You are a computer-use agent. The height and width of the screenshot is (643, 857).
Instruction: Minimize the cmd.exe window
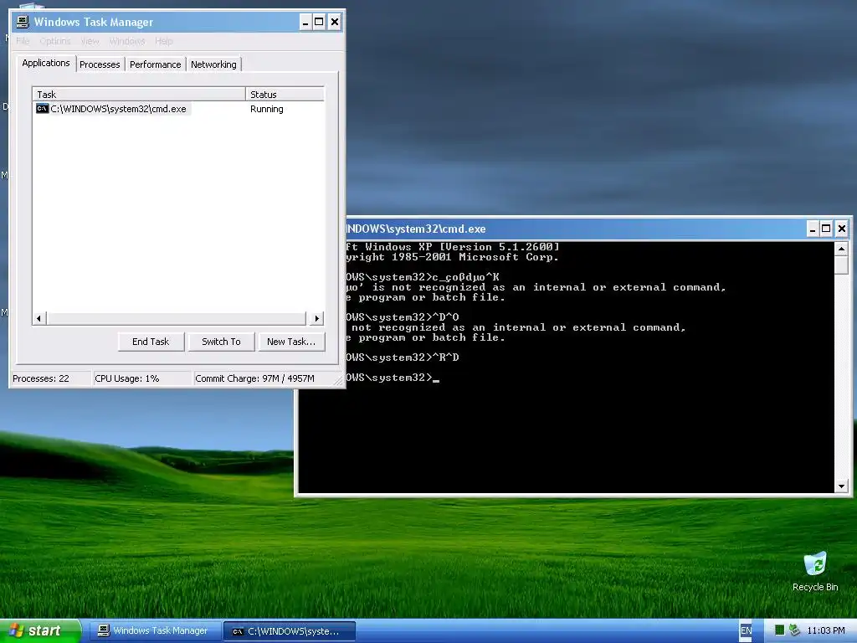coord(813,229)
